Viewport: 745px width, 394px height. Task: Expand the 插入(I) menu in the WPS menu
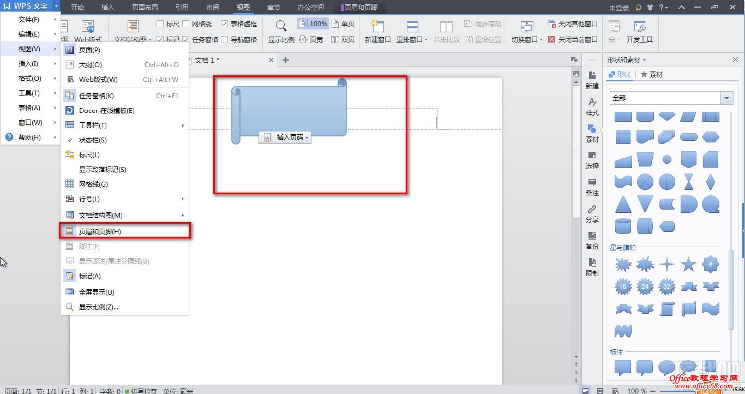click(x=31, y=64)
